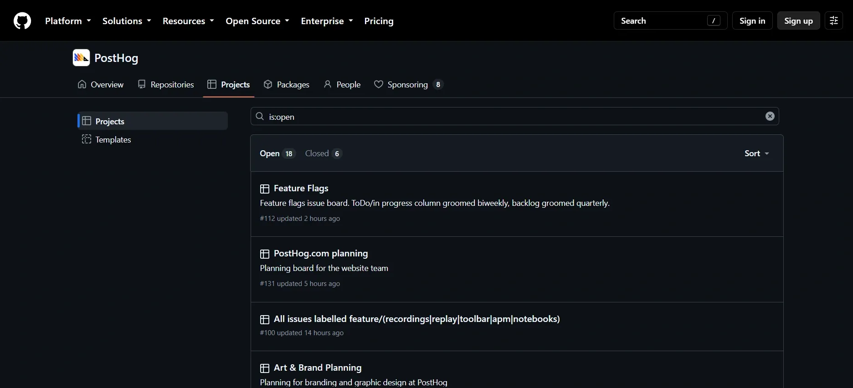Open the Sort dropdown
Screen dimensions: 853x388
[757, 153]
